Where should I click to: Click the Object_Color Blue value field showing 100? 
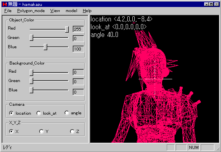point(78,49)
